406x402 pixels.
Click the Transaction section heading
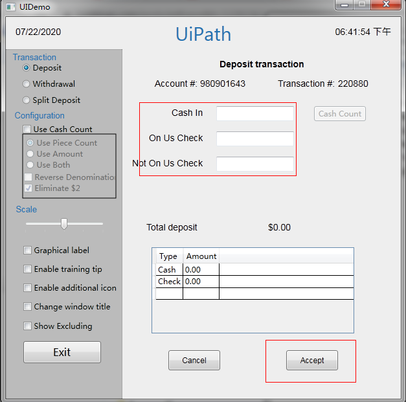(x=34, y=57)
